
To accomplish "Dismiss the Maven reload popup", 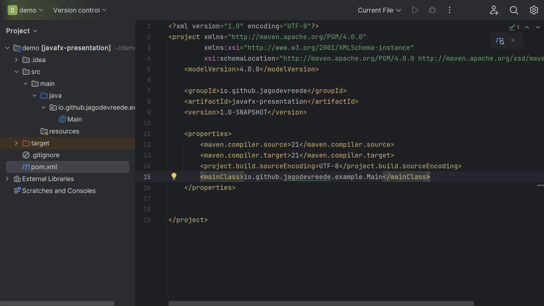I will pyautogui.click(x=513, y=40).
